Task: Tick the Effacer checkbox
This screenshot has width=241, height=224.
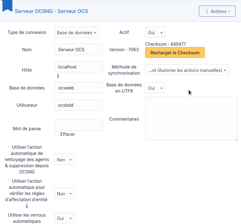Action: pos(57,134)
